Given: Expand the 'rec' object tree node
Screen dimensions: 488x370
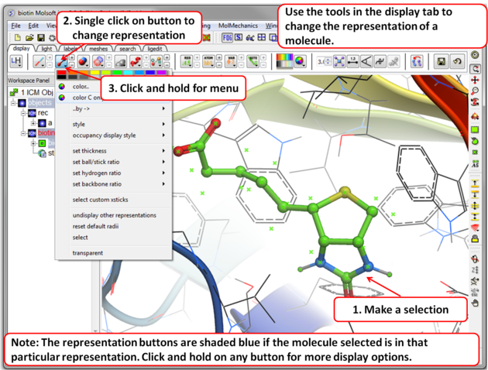Looking at the screenshot, I should click(x=22, y=113).
